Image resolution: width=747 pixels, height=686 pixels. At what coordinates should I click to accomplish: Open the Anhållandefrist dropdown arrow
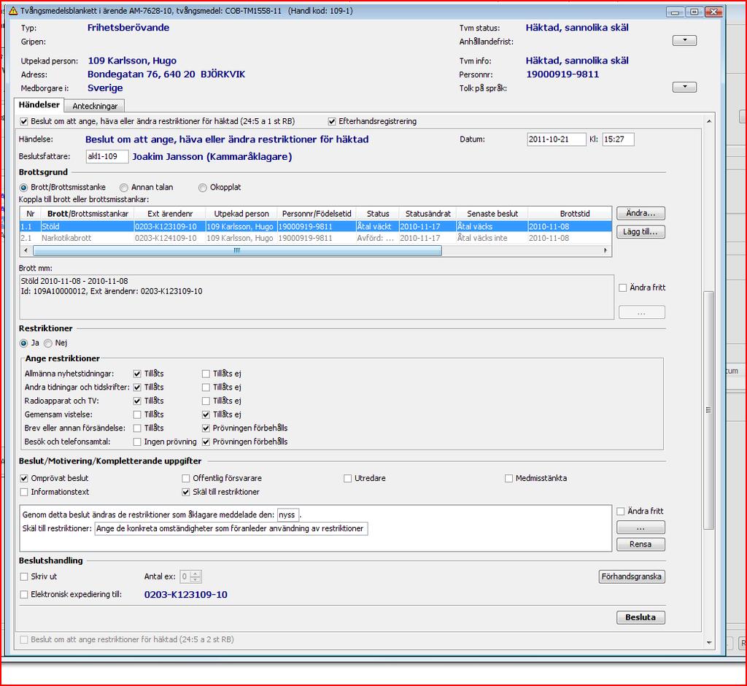click(x=684, y=41)
